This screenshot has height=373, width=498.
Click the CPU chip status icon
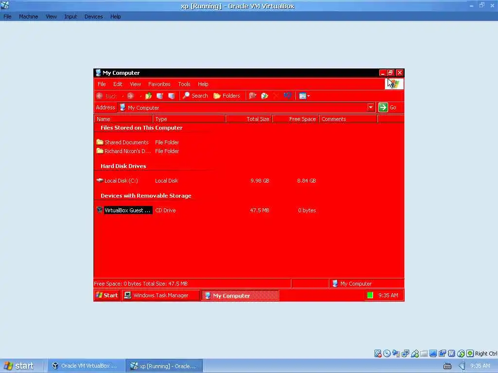pos(452,354)
